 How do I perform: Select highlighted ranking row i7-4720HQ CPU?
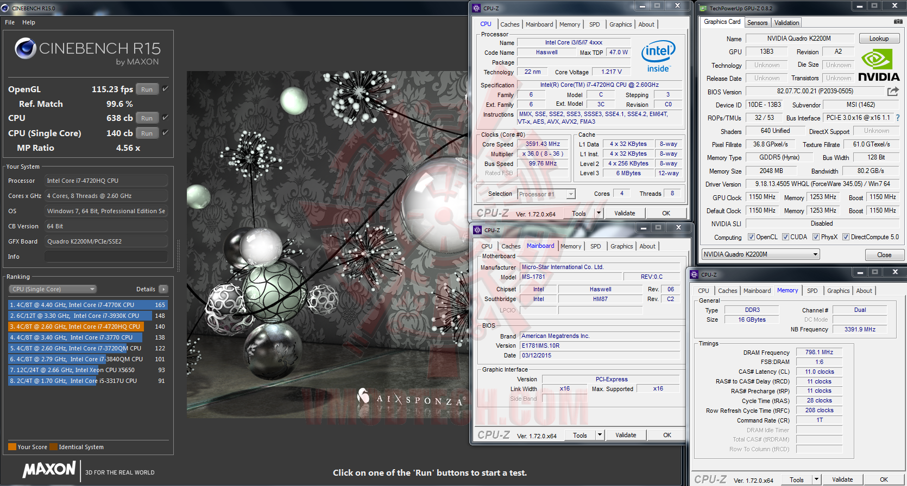tap(88, 327)
